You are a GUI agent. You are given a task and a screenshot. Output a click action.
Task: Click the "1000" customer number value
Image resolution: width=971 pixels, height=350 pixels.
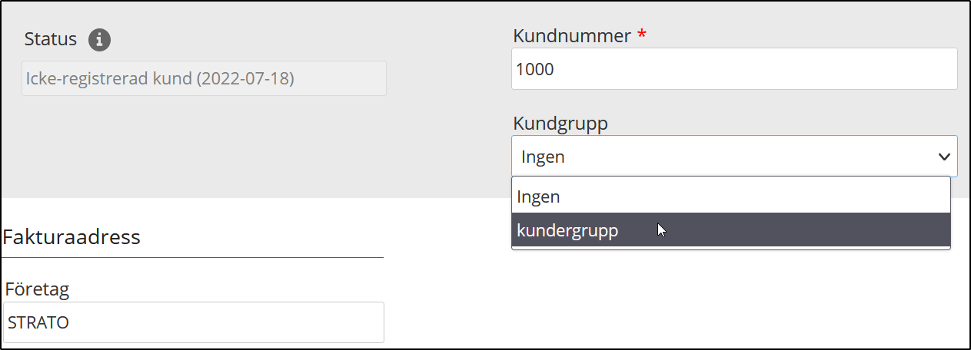tap(535, 69)
